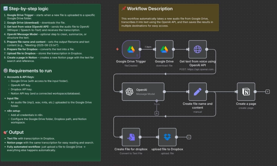Click the Requirements to run heading
The height and width of the screenshot is (166, 277).
pyautogui.click(x=30, y=71)
